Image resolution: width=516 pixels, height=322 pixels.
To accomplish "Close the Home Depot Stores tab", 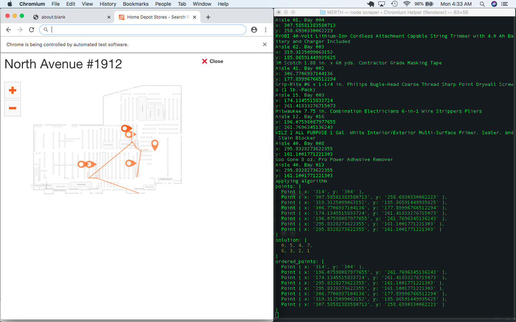I will (195, 17).
